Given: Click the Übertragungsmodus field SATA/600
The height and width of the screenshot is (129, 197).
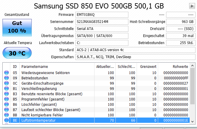Looking at the screenshot, I should 102,36.
